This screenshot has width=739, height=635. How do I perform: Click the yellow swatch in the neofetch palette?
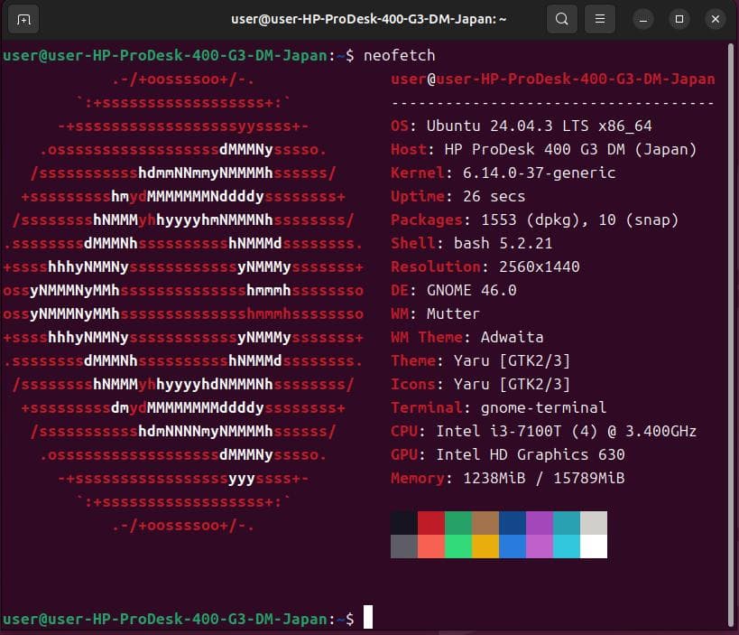(x=486, y=547)
